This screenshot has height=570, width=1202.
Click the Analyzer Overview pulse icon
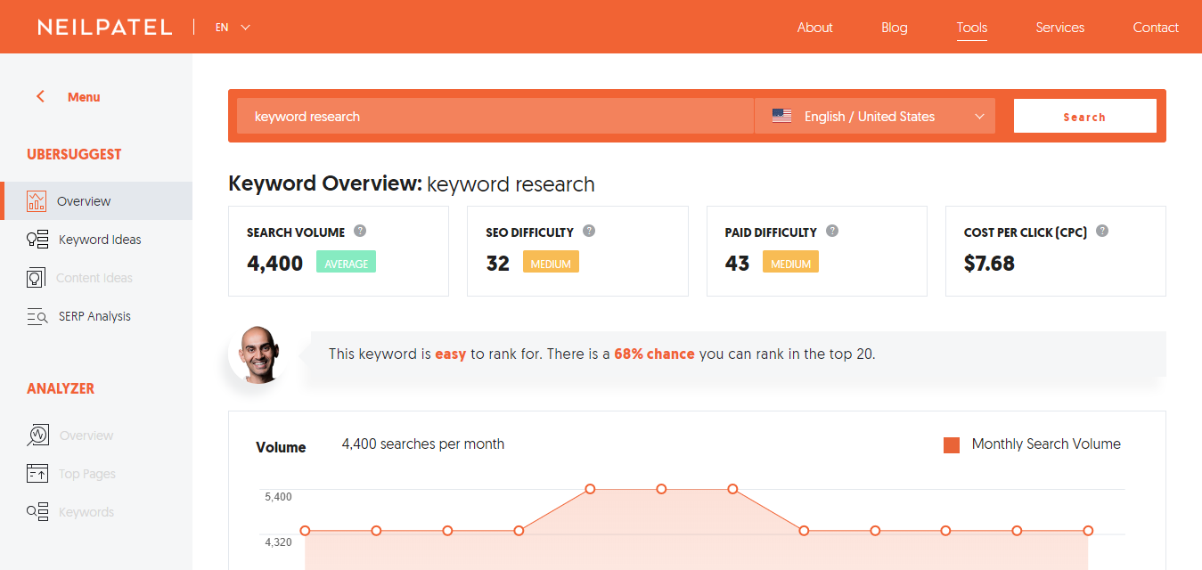[37, 436]
